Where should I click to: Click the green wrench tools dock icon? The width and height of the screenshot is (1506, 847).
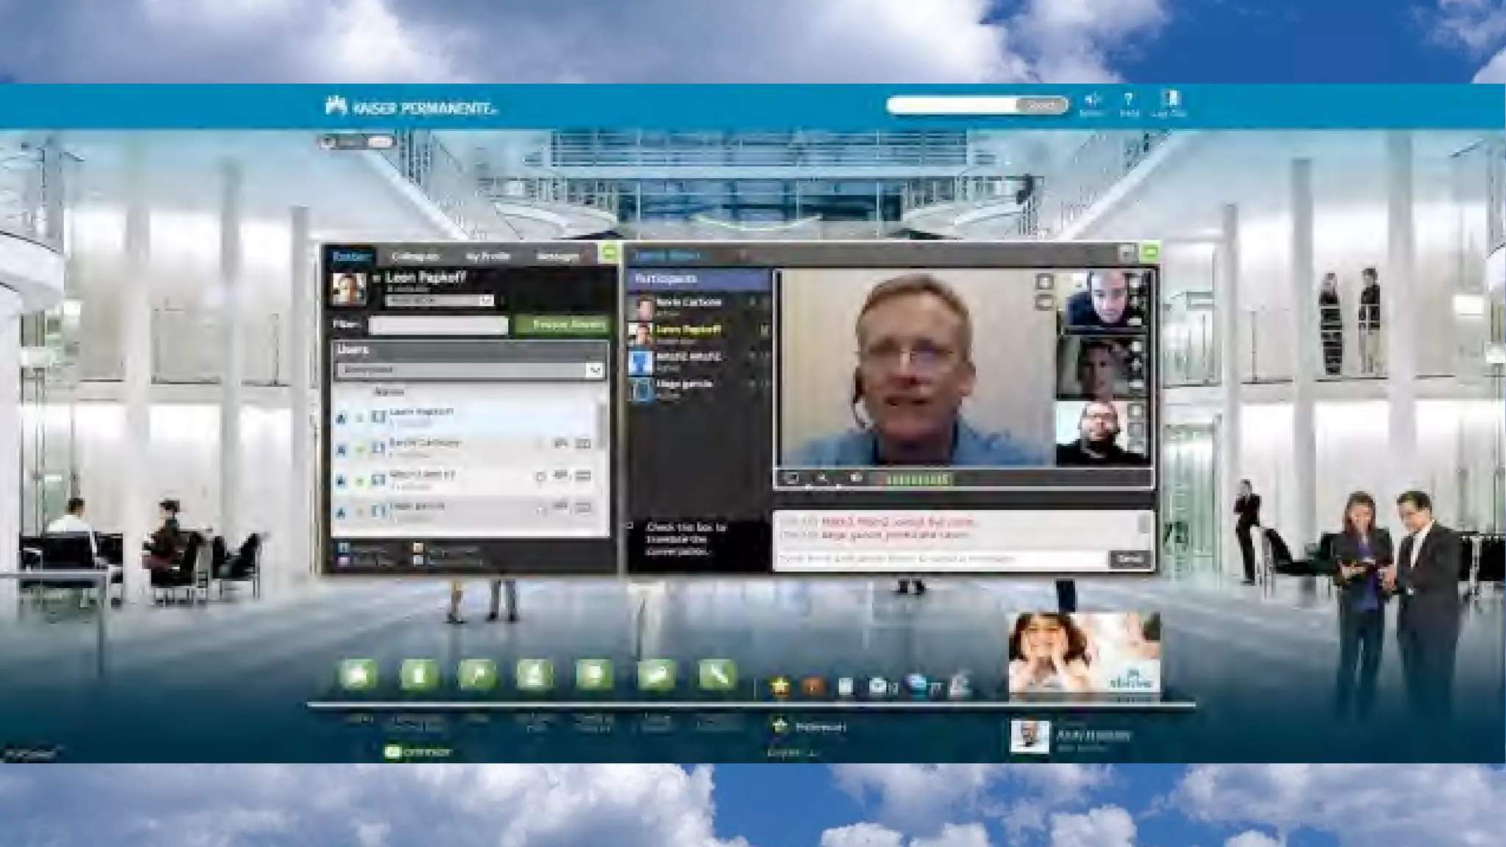click(x=717, y=673)
